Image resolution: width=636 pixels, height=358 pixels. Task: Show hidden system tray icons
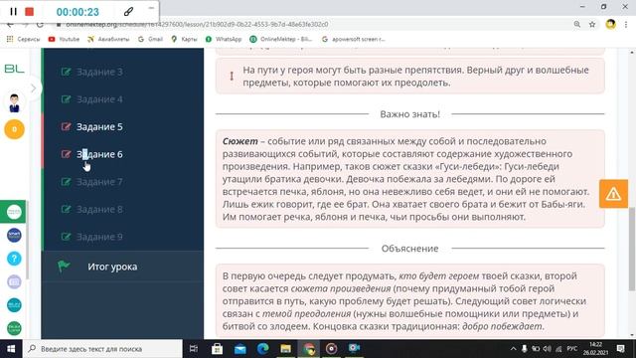pyautogui.click(x=513, y=349)
